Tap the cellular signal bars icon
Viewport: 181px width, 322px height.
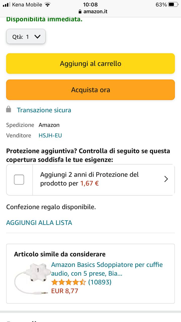click(6, 5)
